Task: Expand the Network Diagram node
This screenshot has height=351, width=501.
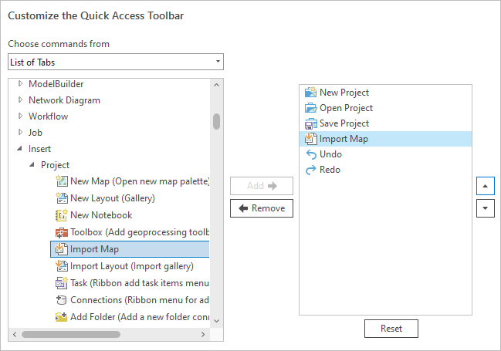Action: pyautogui.click(x=21, y=100)
